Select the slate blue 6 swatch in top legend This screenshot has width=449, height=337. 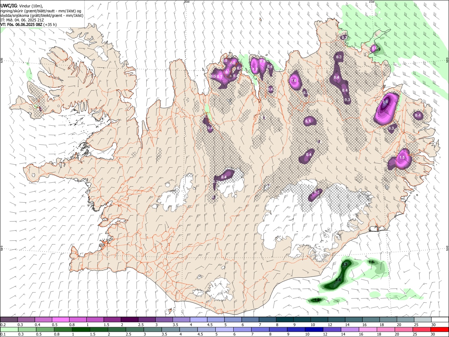pyautogui.click(x=250, y=319)
